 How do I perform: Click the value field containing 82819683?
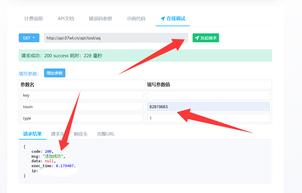click(208, 107)
